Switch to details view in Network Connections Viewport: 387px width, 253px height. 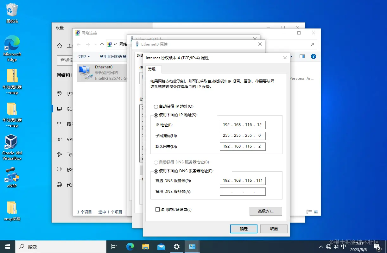pyautogui.click(x=309, y=212)
